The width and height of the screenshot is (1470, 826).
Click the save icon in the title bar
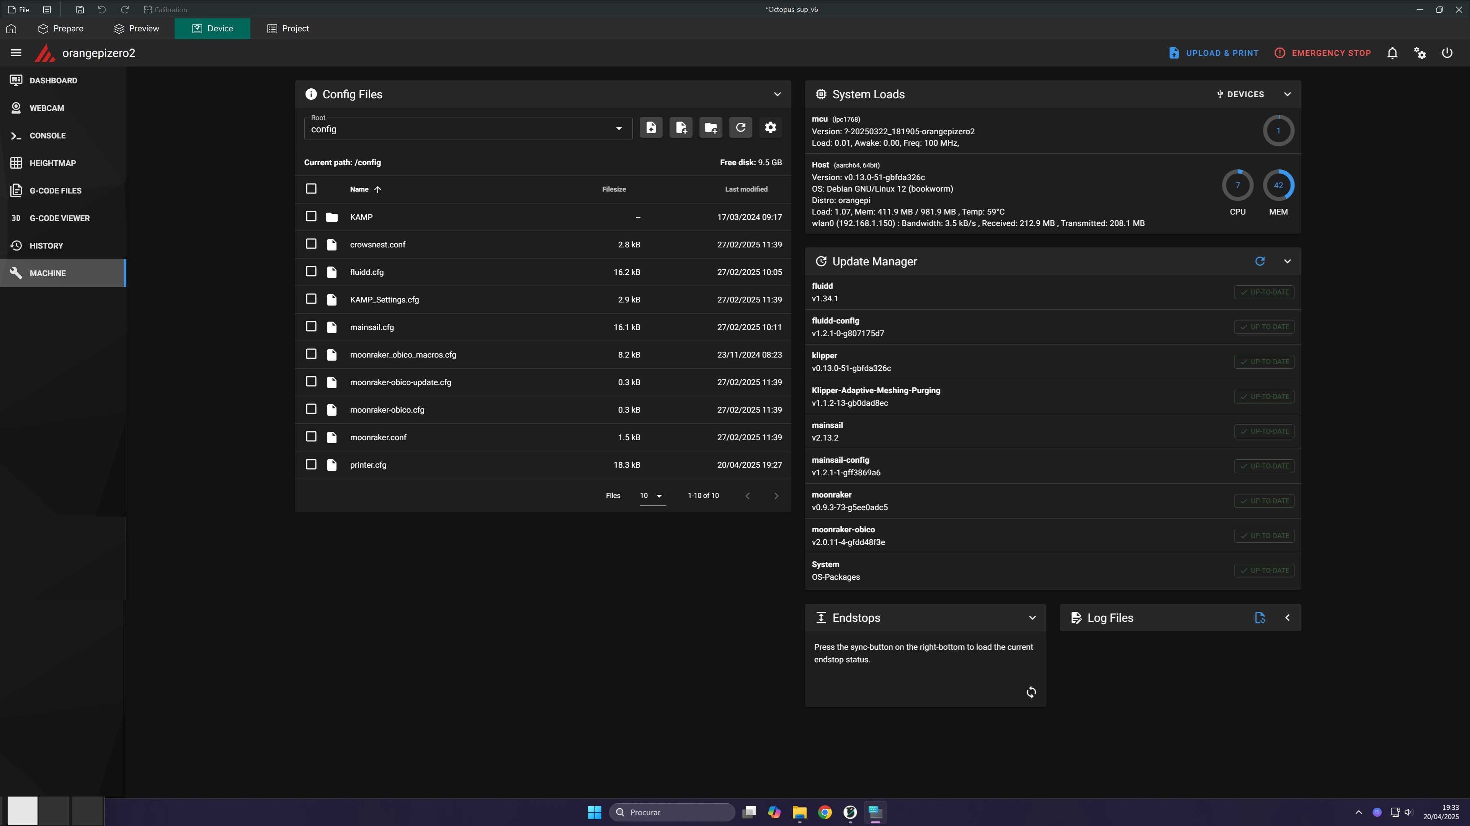[x=80, y=10]
